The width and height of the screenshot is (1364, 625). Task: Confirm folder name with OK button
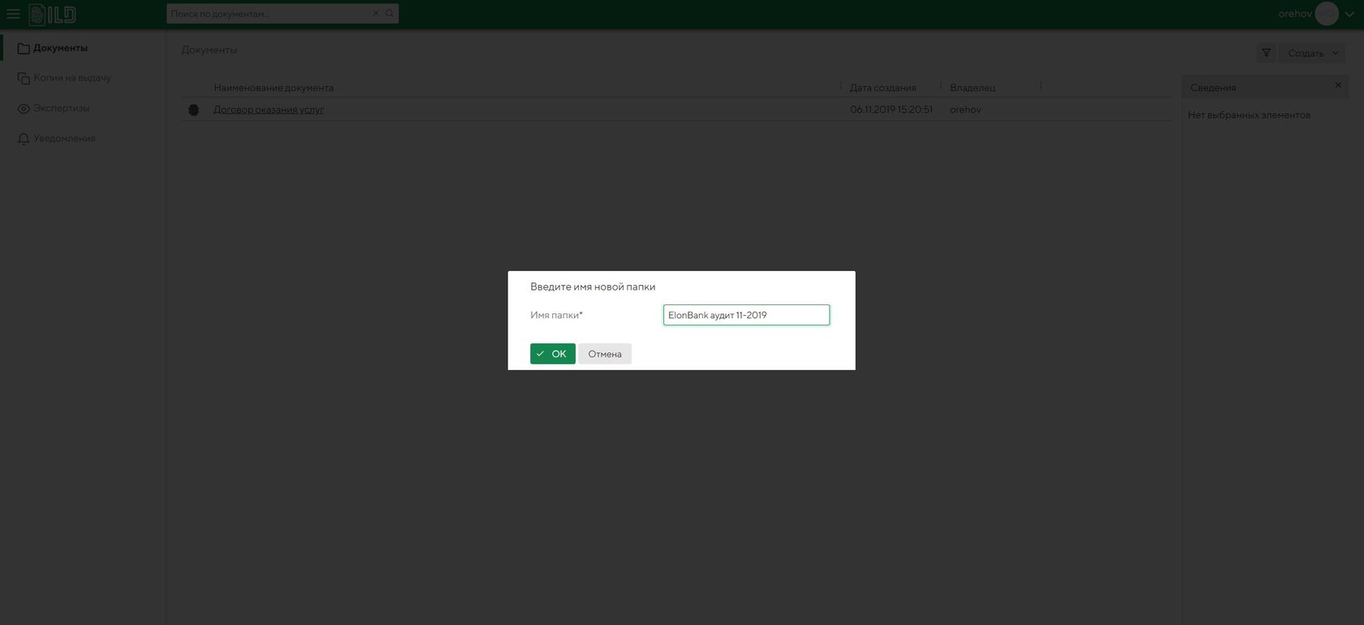(552, 354)
